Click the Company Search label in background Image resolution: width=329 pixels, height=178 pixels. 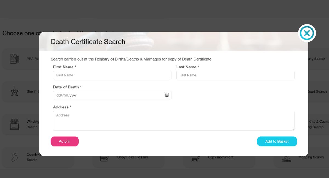tap(317, 59)
